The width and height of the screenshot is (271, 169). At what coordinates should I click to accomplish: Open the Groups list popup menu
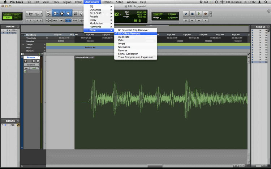(x=18, y=121)
